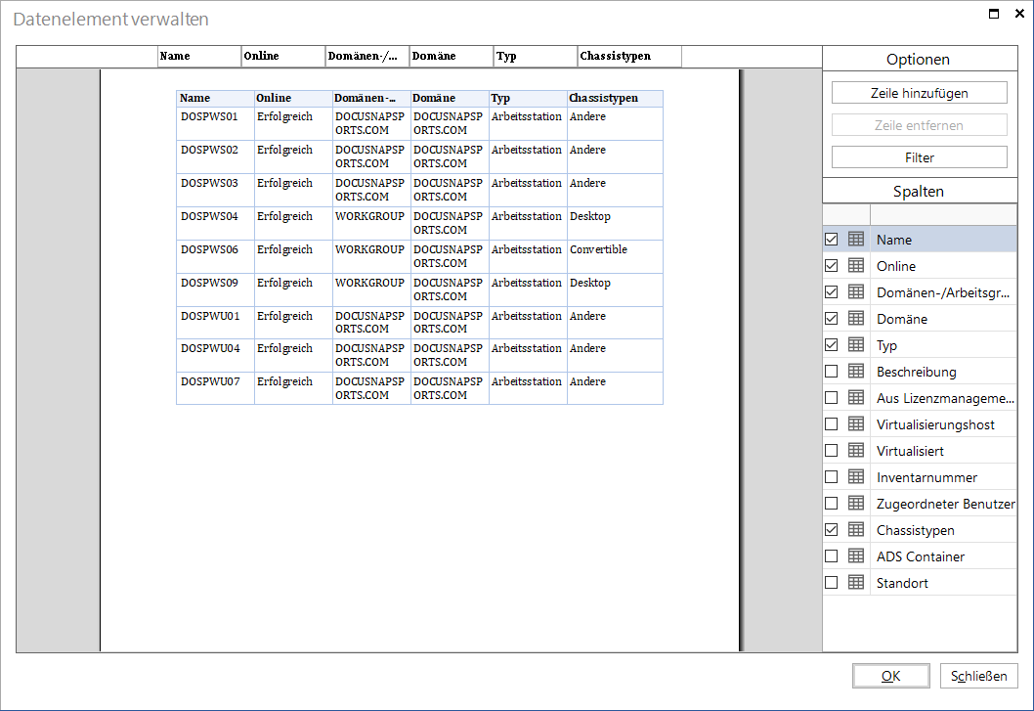Screen dimensions: 1034x711
Task: Click table icon next to Standort entry
Action: tap(855, 582)
